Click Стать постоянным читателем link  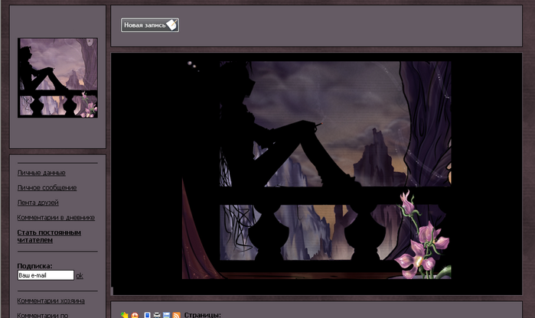click(x=49, y=236)
